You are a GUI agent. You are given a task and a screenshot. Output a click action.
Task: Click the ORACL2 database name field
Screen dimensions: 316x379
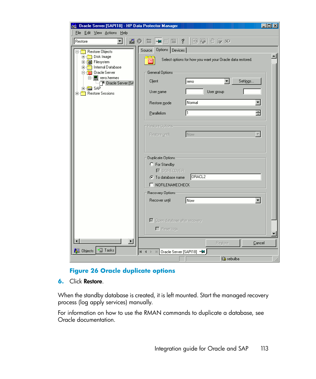point(226,177)
